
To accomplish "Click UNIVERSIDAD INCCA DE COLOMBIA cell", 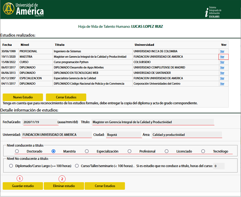I will (176, 51).
